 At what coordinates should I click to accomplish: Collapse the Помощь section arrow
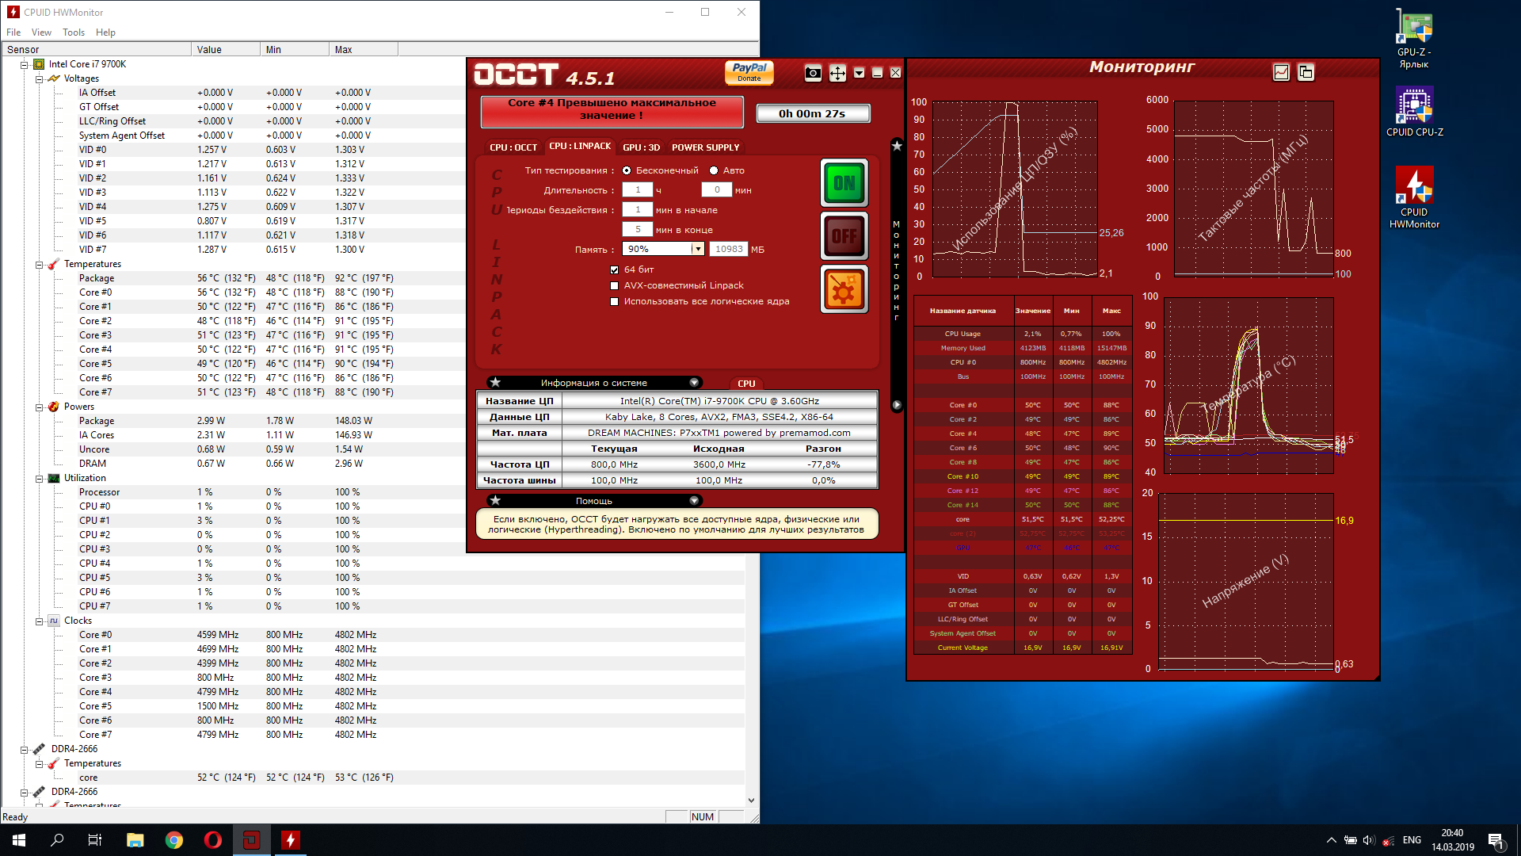click(694, 500)
